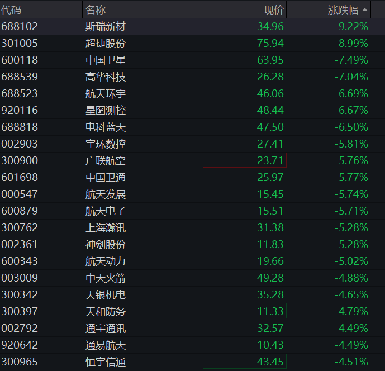Viewport: 385px width, 371px height.
Task: Click the 涨跌幅 column header label
Action: 343,10
